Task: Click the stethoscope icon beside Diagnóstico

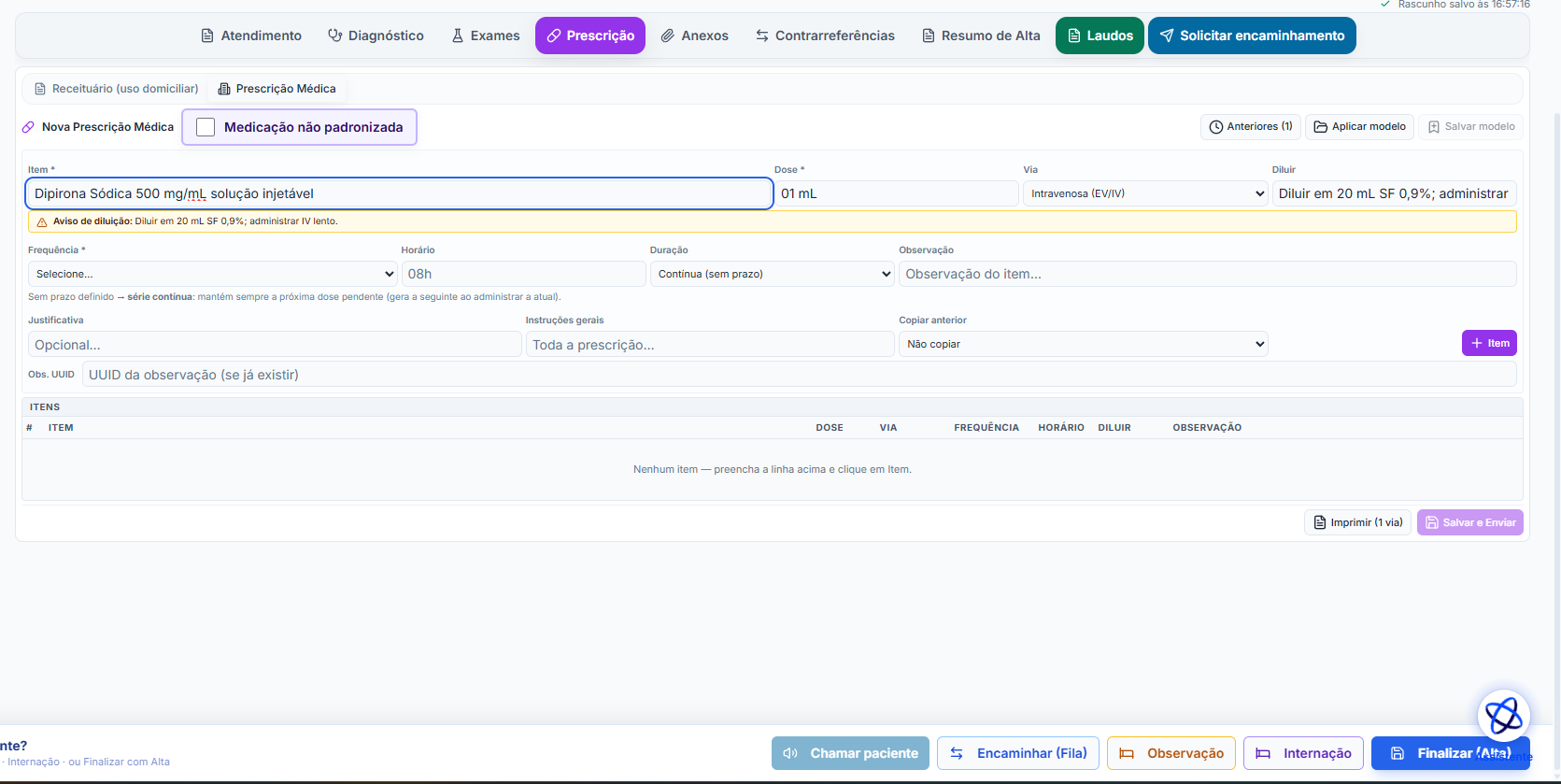Action: point(334,36)
